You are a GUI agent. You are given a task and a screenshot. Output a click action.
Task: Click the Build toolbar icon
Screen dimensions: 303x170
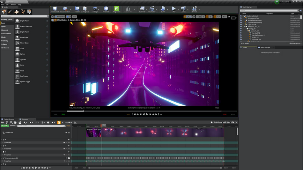coord(163,9)
